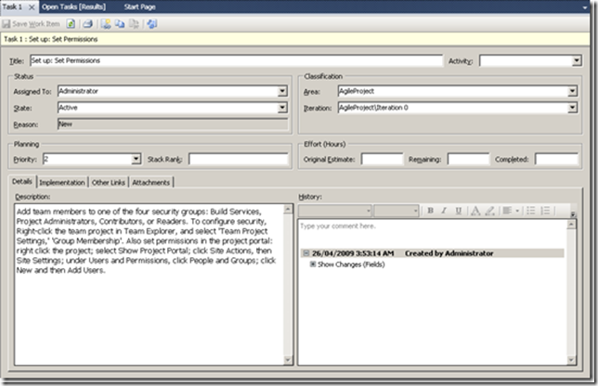Open the Iteration dropdown
Screen dimensions: 598x386
[x=572, y=108]
